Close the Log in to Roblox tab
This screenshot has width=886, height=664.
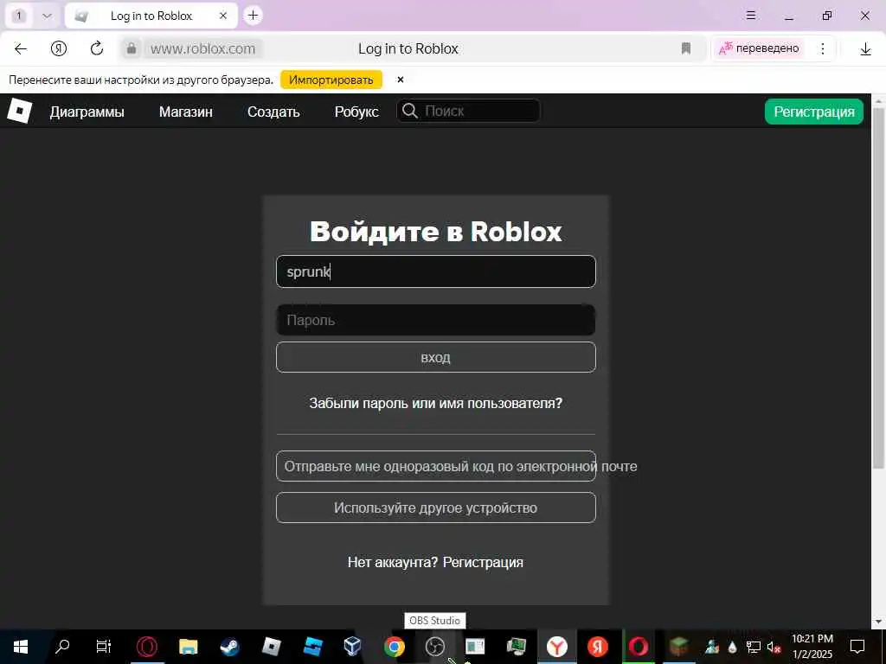(223, 16)
